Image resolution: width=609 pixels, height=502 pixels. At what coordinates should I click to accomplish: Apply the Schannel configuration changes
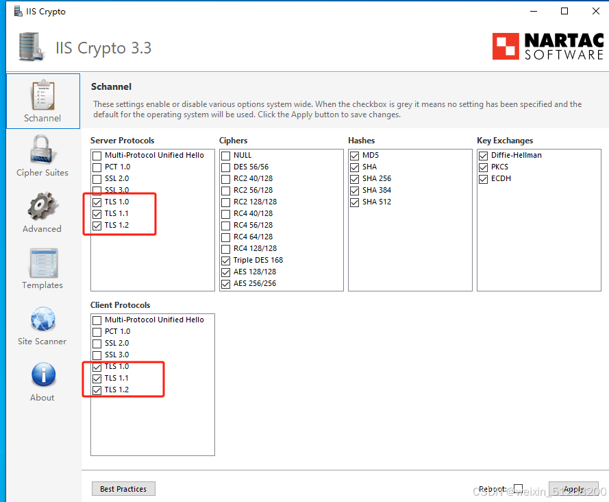[x=573, y=488]
